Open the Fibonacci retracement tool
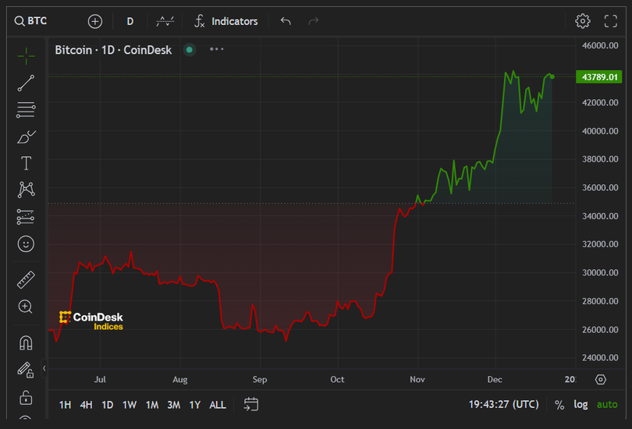 pos(26,110)
